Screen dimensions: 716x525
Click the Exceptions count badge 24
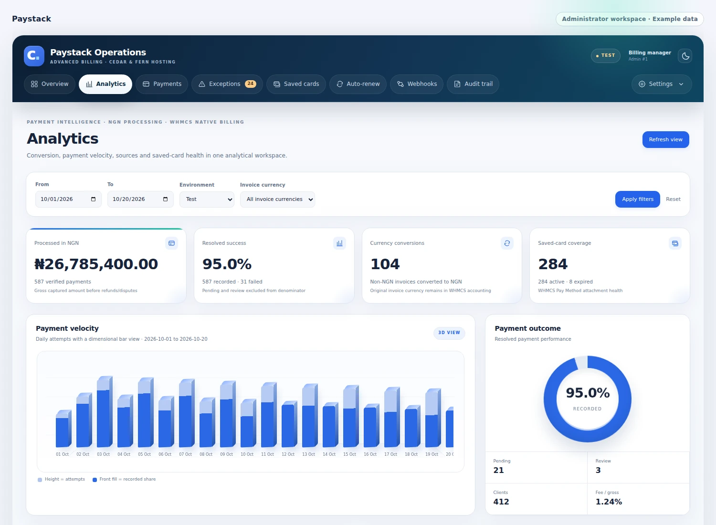tap(251, 84)
